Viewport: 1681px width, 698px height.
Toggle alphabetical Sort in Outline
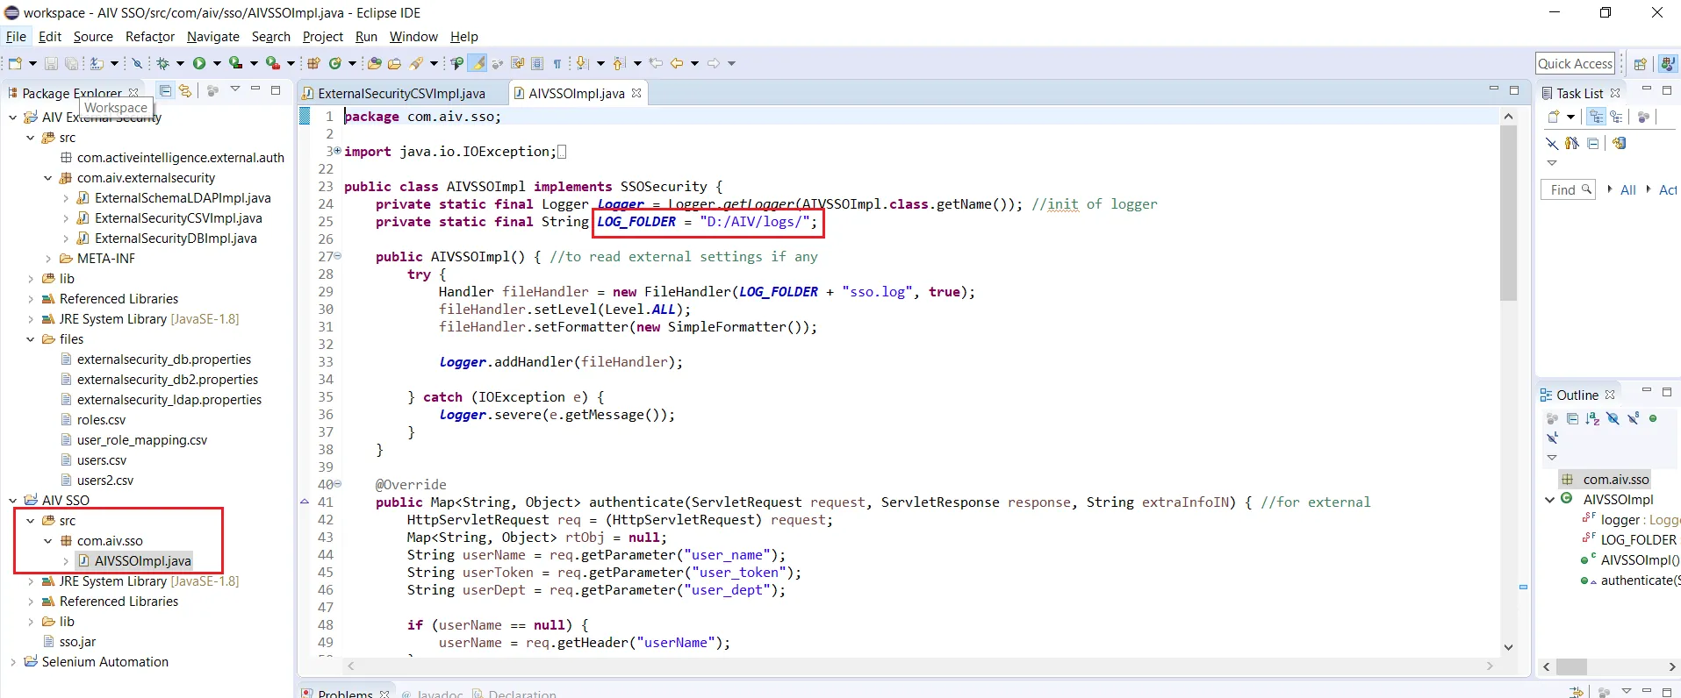coord(1592,418)
